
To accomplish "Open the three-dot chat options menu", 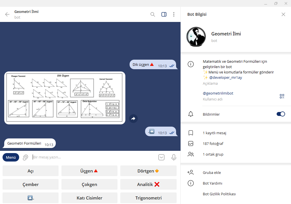I will pyautogui.click(x=174, y=14).
